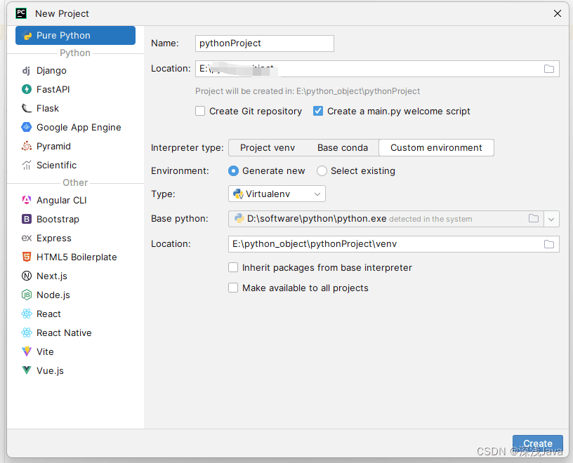Screen dimensions: 573x463
Task: Choose the Node.js label
Action: [53, 295]
